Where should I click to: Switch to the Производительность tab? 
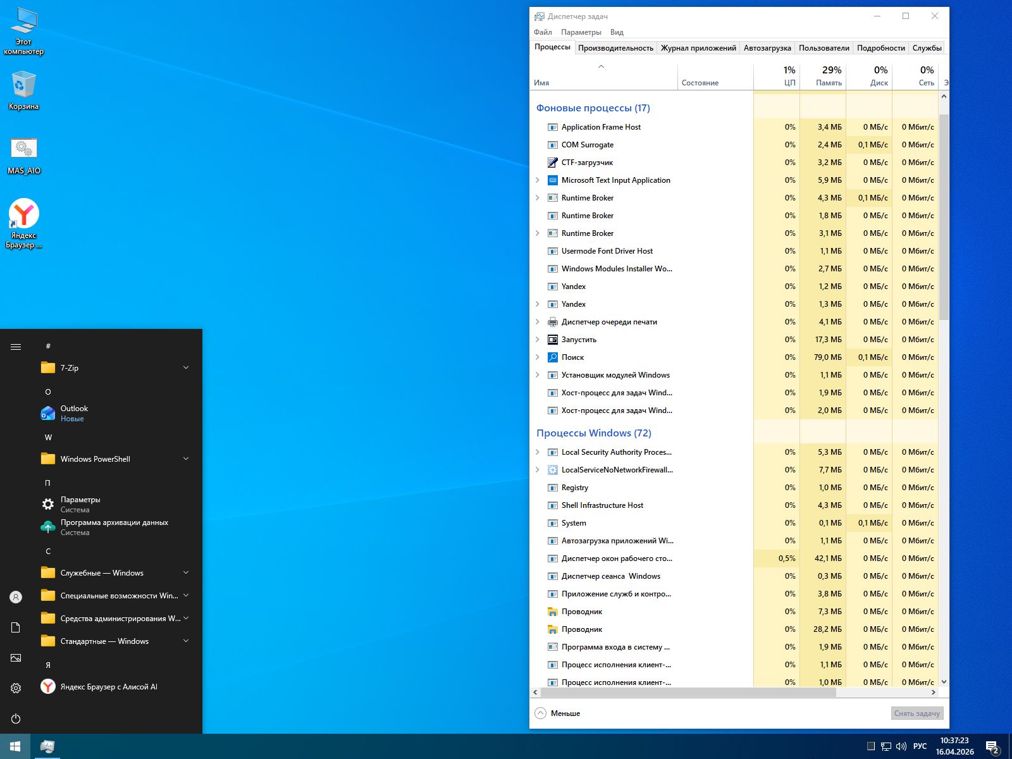[x=615, y=48]
